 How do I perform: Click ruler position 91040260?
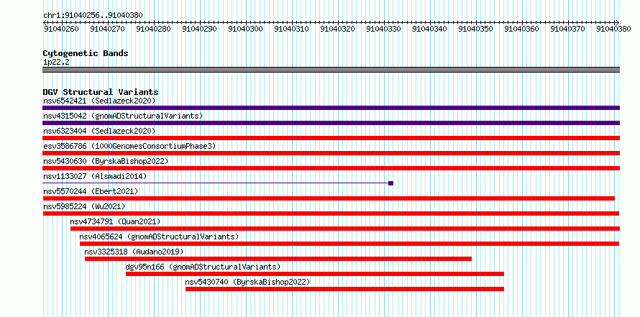[60, 29]
